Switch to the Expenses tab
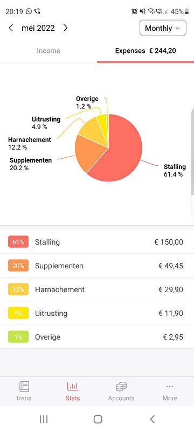The width and height of the screenshot is (194, 432). [145, 51]
